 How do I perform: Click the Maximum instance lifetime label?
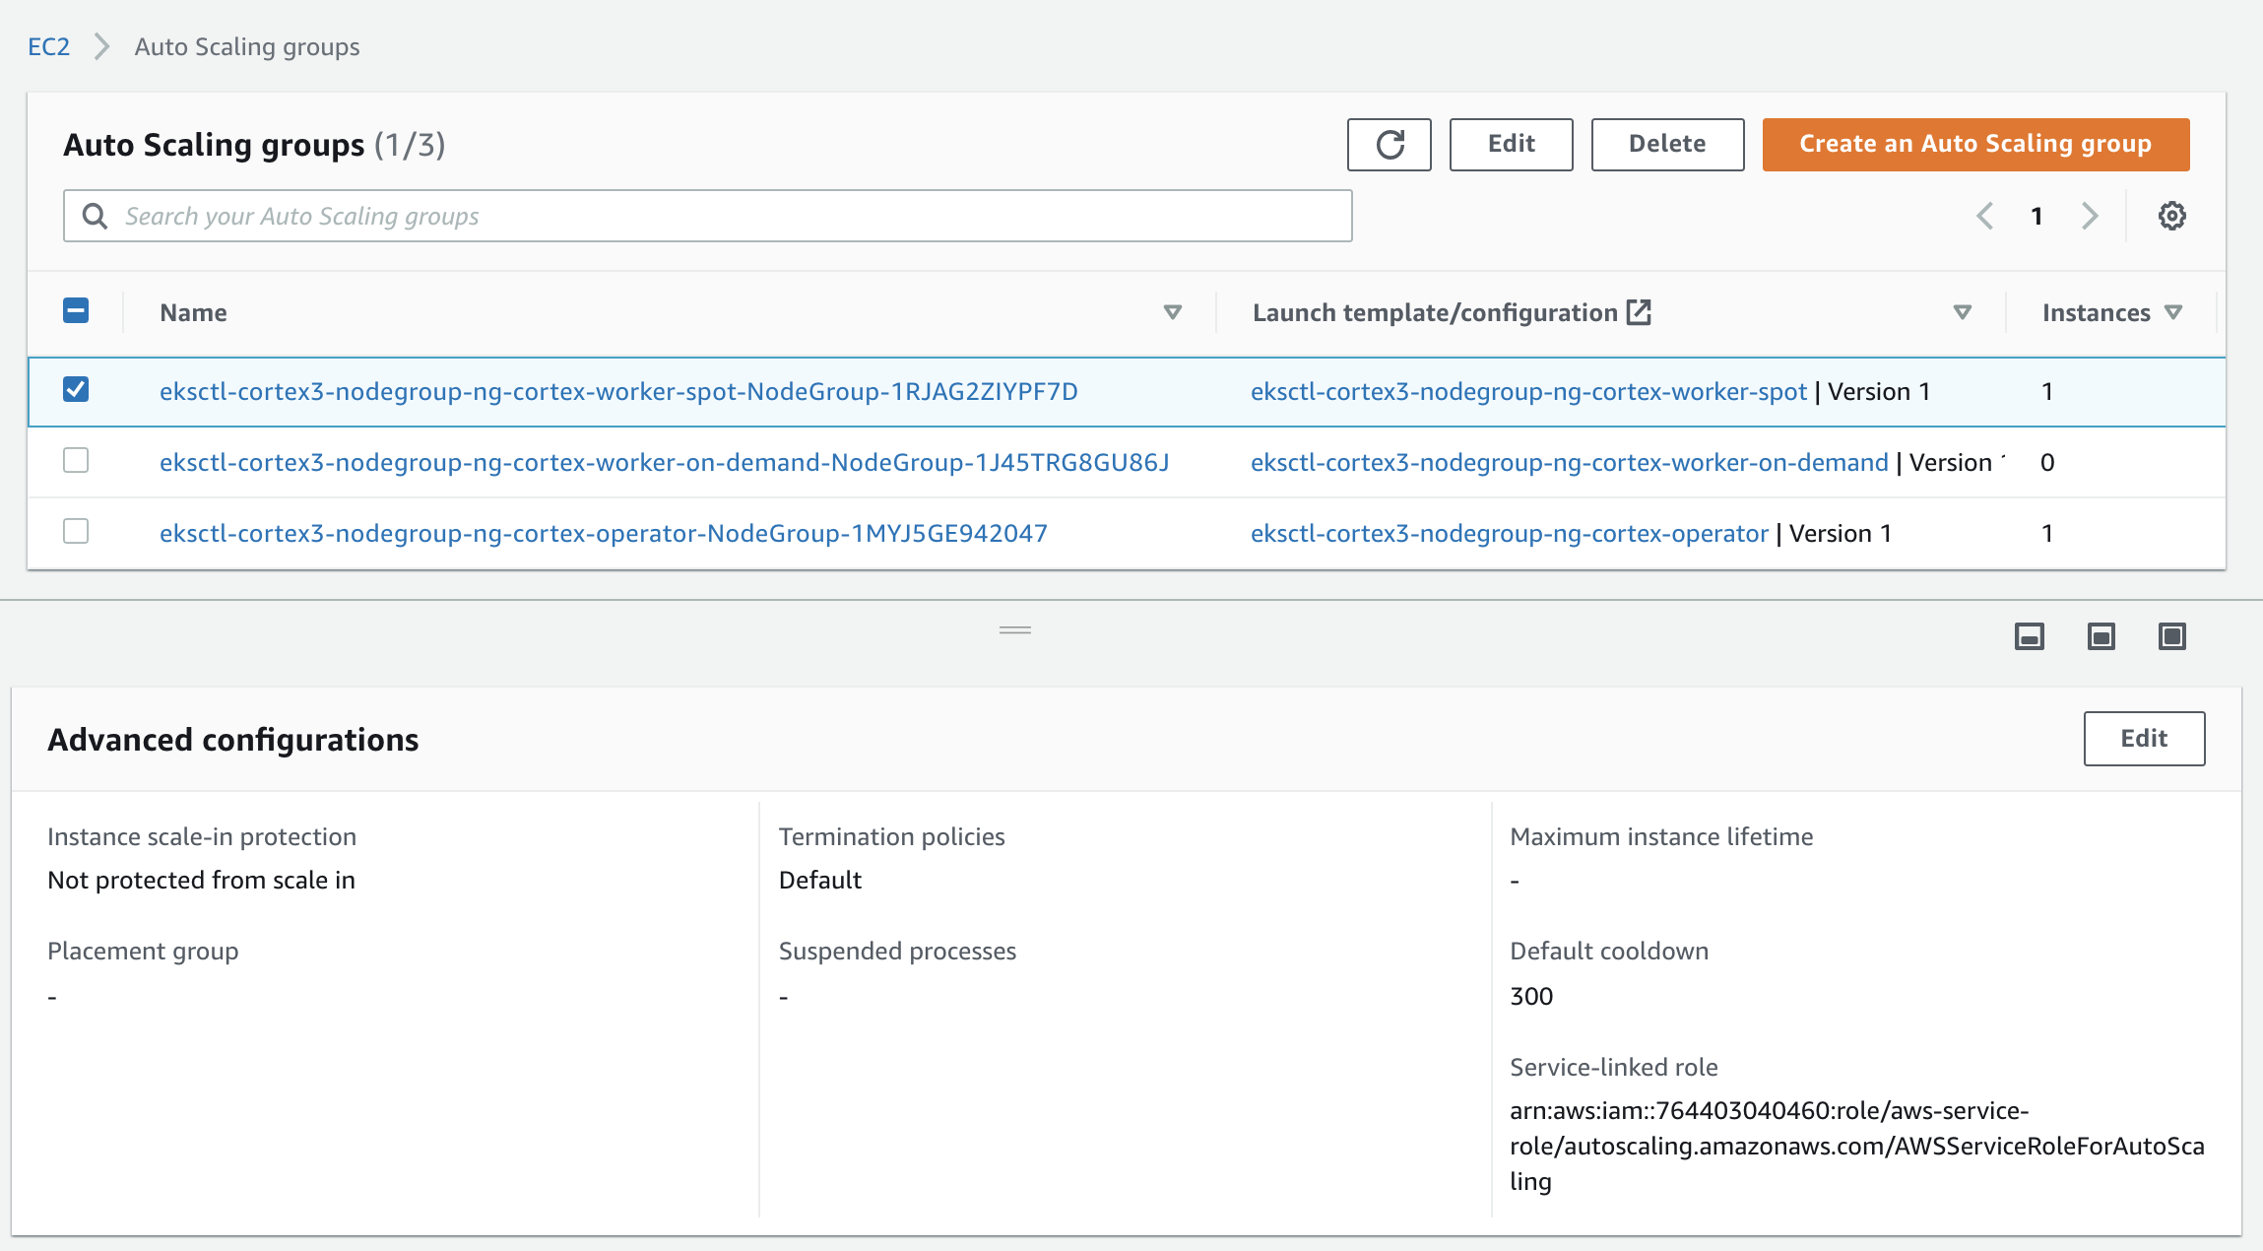pos(1661,836)
